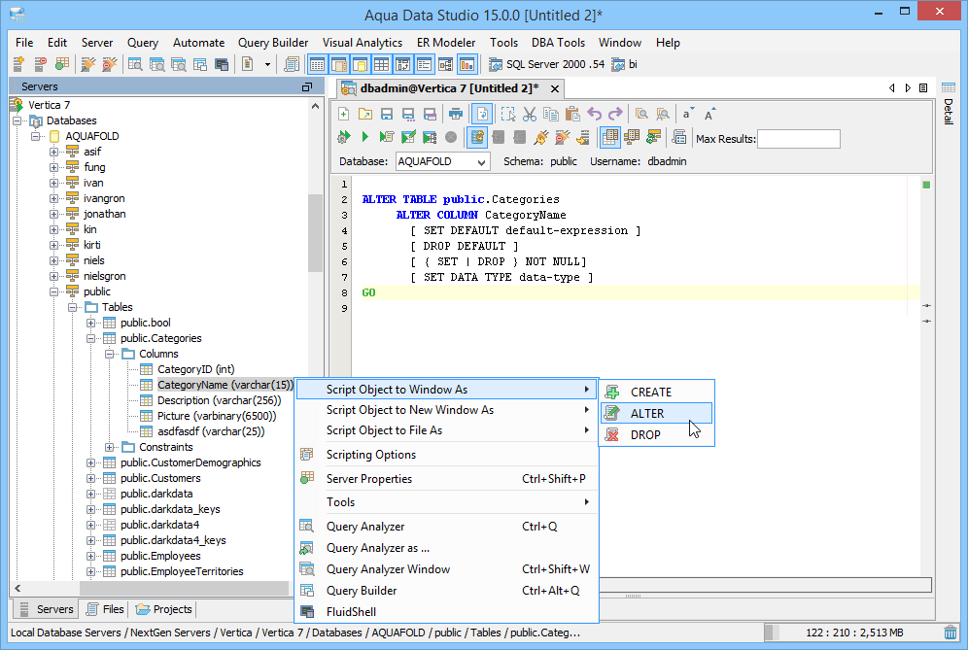Click the Save disk icon in editor toolbar
This screenshot has width=968, height=650.
[x=387, y=115]
